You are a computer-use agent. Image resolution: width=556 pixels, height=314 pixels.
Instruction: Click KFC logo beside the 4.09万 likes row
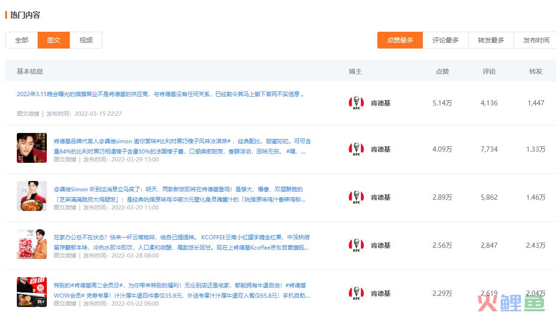click(356, 149)
